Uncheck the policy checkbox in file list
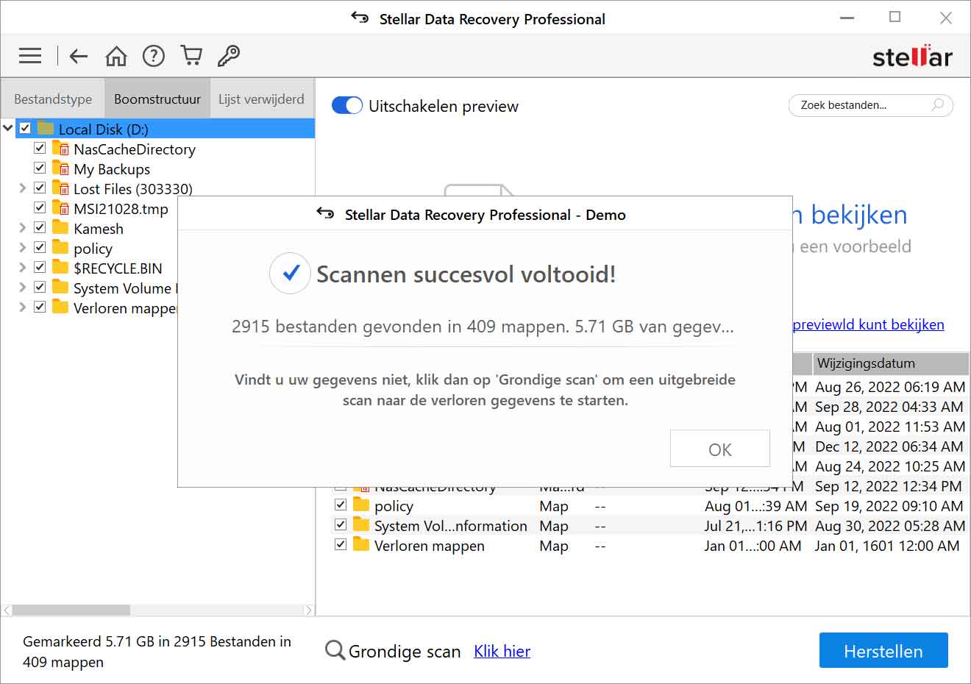 pos(341,505)
